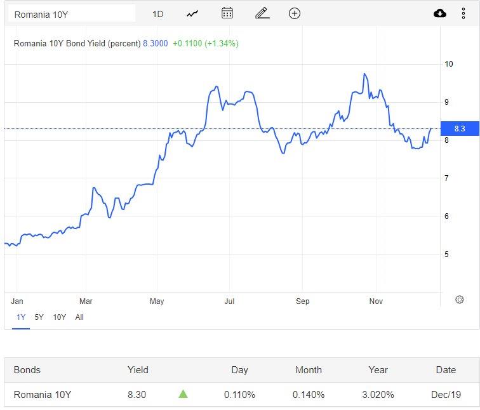The image size is (480, 410).
Task: Switch to the 10Y range tab
Action: pos(60,317)
